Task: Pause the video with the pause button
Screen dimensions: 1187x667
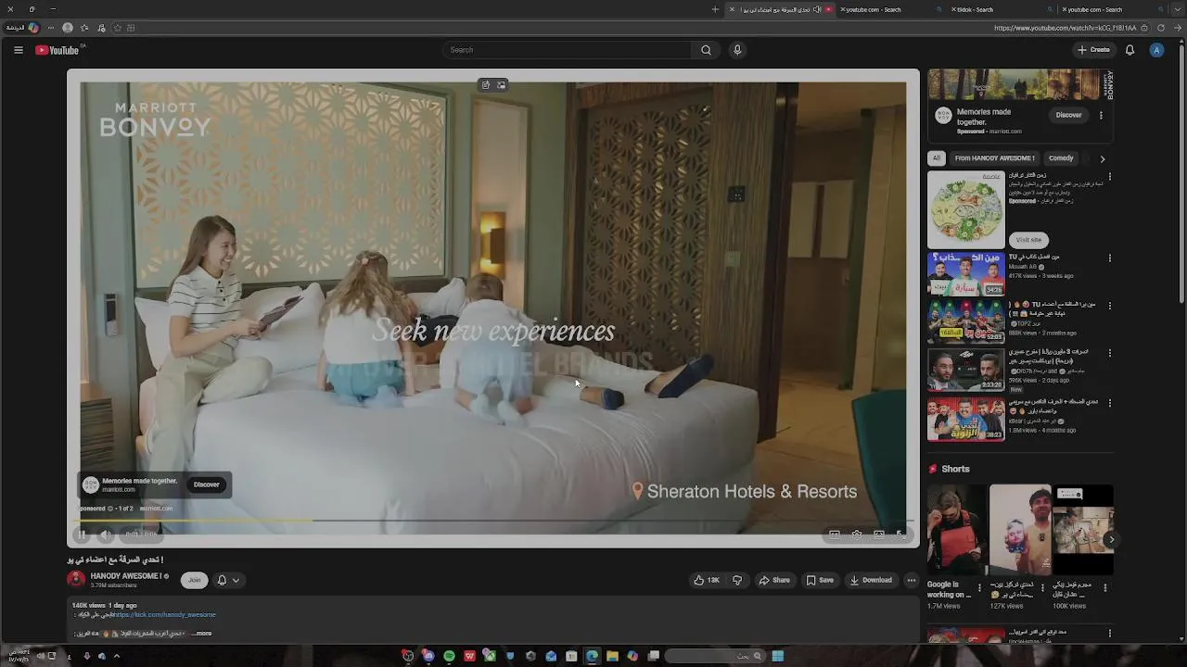Action: [82, 535]
